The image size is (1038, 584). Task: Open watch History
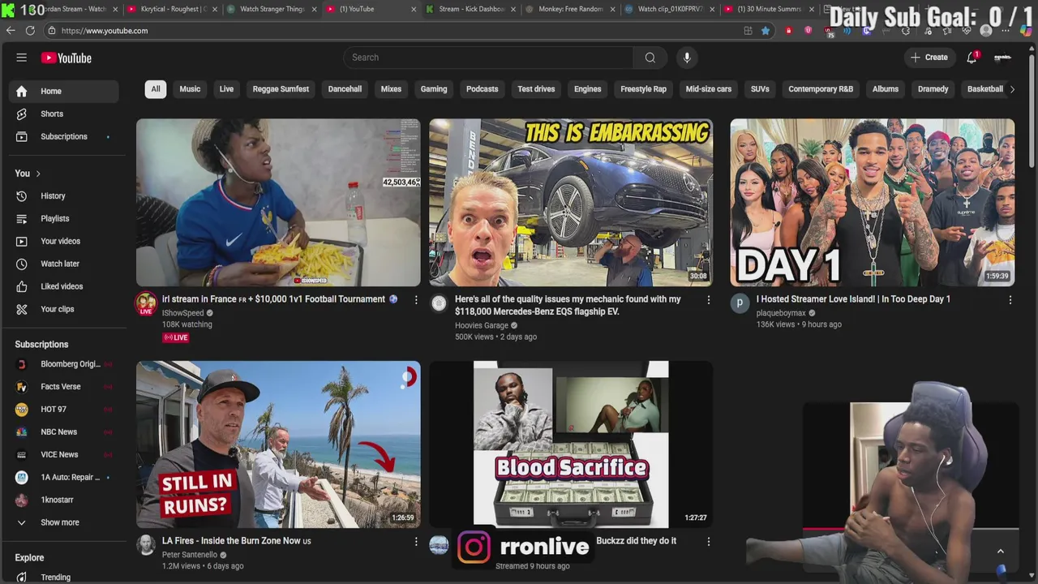[64, 195]
